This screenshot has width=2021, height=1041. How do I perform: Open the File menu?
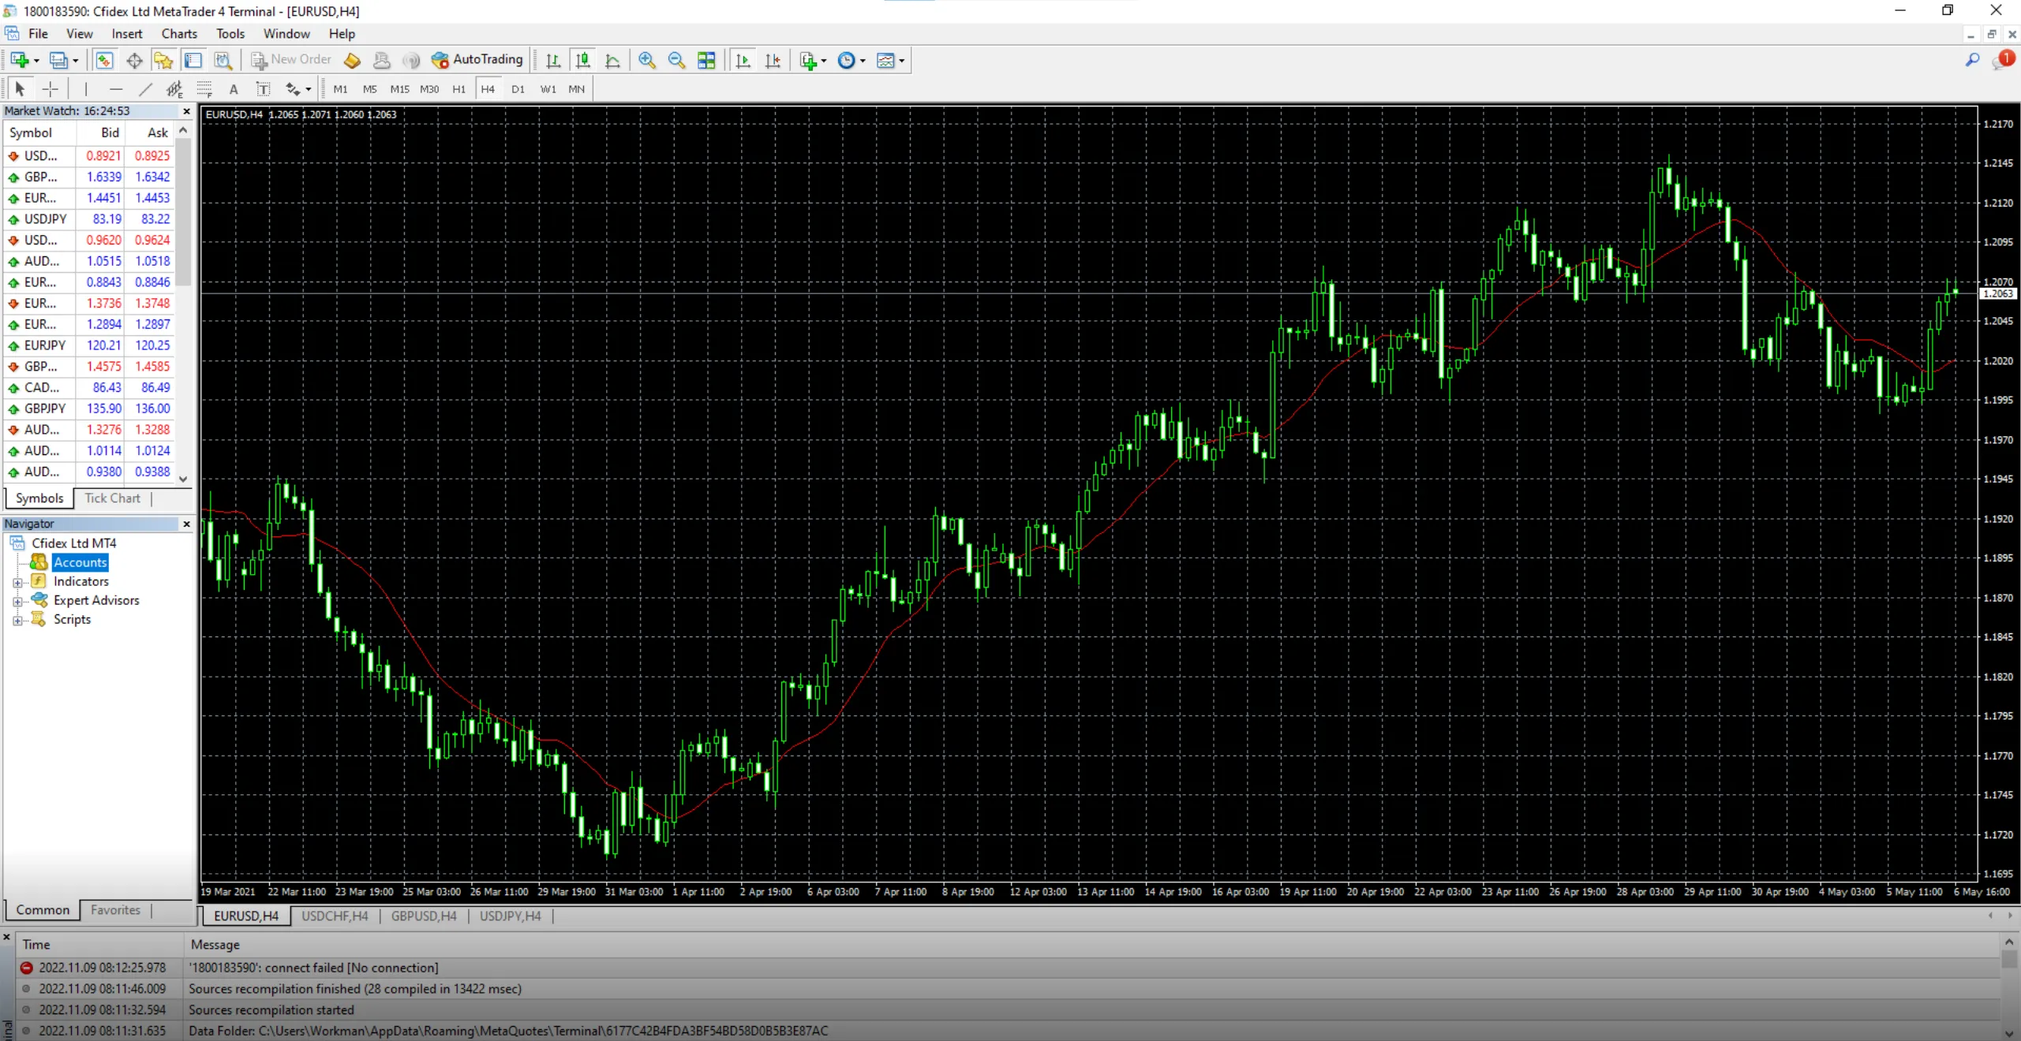38,34
